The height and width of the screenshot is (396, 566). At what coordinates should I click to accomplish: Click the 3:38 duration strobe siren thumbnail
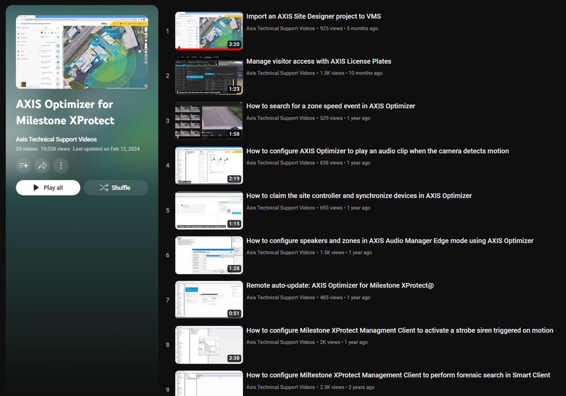tap(209, 345)
